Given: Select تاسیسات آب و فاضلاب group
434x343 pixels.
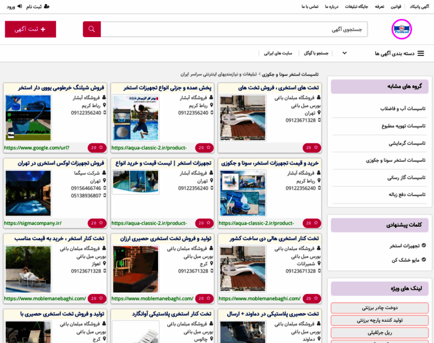Looking at the screenshot, I should (x=403, y=109).
